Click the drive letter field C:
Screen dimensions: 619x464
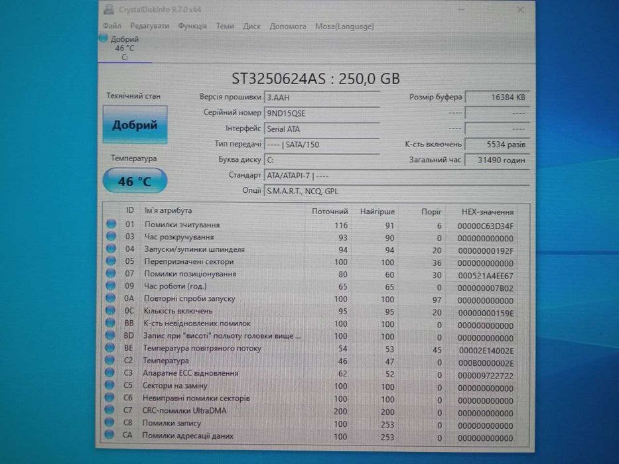coord(322,160)
